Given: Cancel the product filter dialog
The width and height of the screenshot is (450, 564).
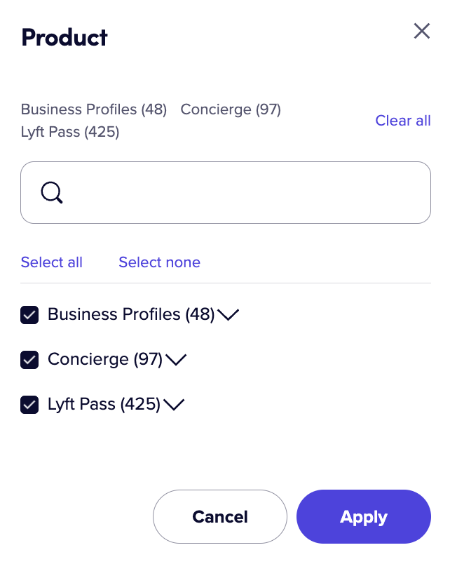Looking at the screenshot, I should [220, 516].
